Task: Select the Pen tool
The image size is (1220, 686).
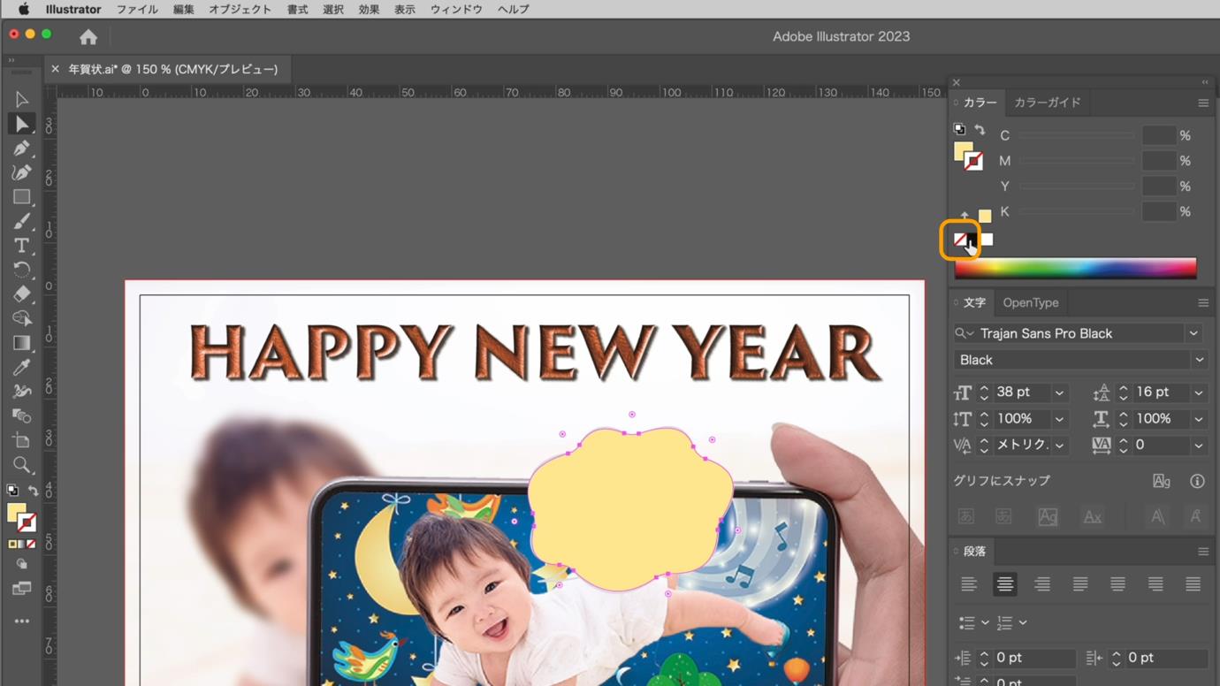Action: point(22,149)
